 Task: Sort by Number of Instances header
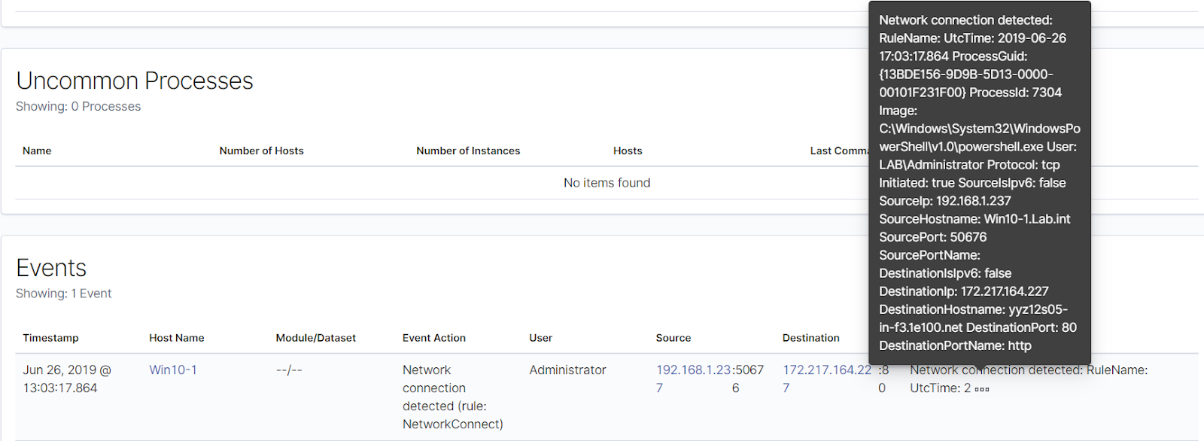pyautogui.click(x=468, y=151)
